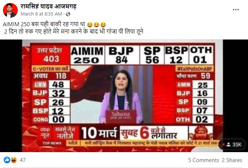Open the poster's profile name link

(48, 7)
